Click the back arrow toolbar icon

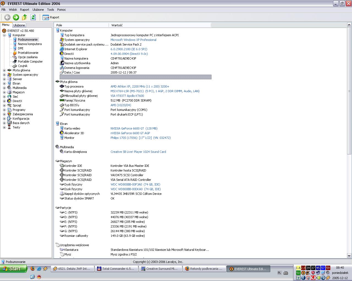(7, 17)
